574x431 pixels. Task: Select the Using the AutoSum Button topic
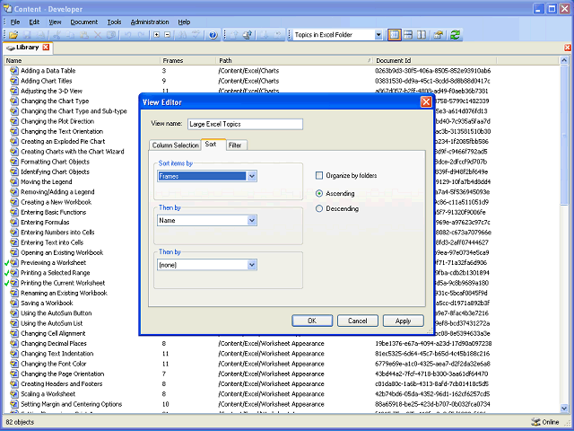tap(56, 313)
